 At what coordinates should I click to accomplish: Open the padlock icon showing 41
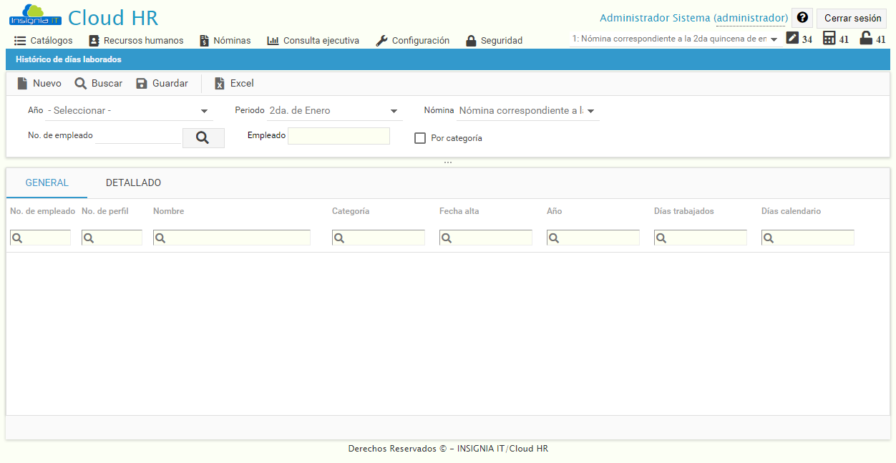(x=865, y=39)
